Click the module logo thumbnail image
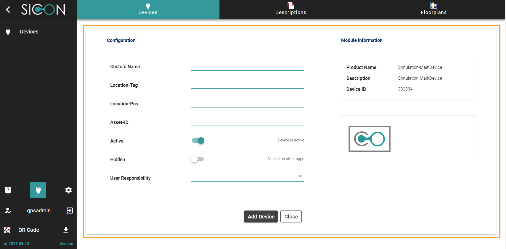 tap(369, 139)
